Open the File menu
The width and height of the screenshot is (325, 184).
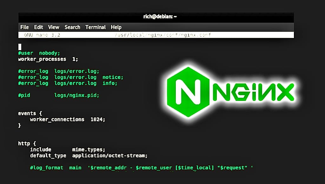pyautogui.click(x=24, y=27)
